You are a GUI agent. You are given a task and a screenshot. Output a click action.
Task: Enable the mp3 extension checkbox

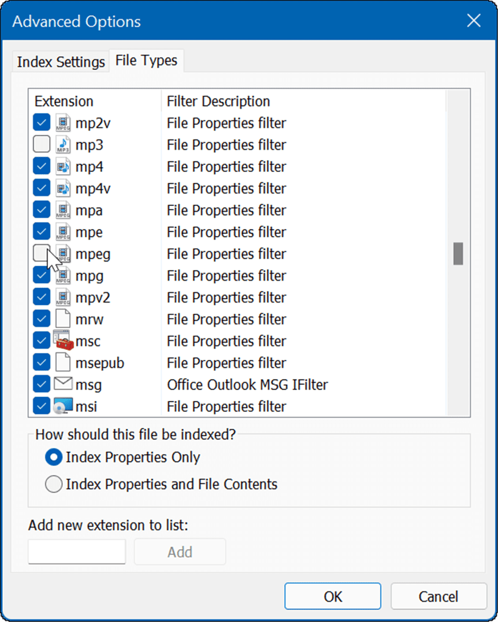[42, 145]
